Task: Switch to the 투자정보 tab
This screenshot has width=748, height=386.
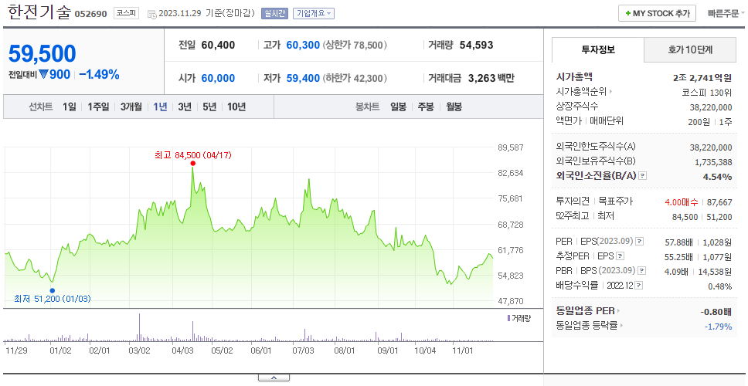Action: 598,49
